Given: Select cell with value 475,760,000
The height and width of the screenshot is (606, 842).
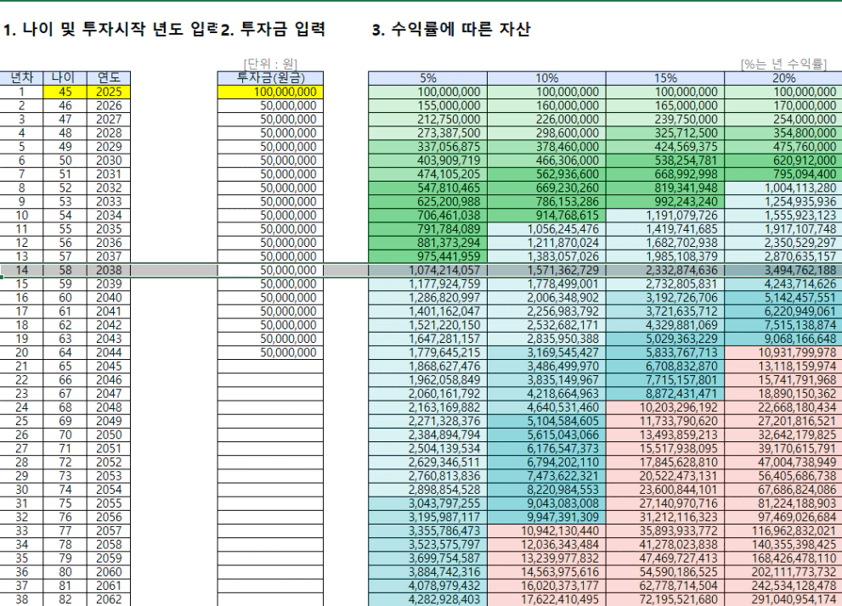Looking at the screenshot, I should pos(783,147).
